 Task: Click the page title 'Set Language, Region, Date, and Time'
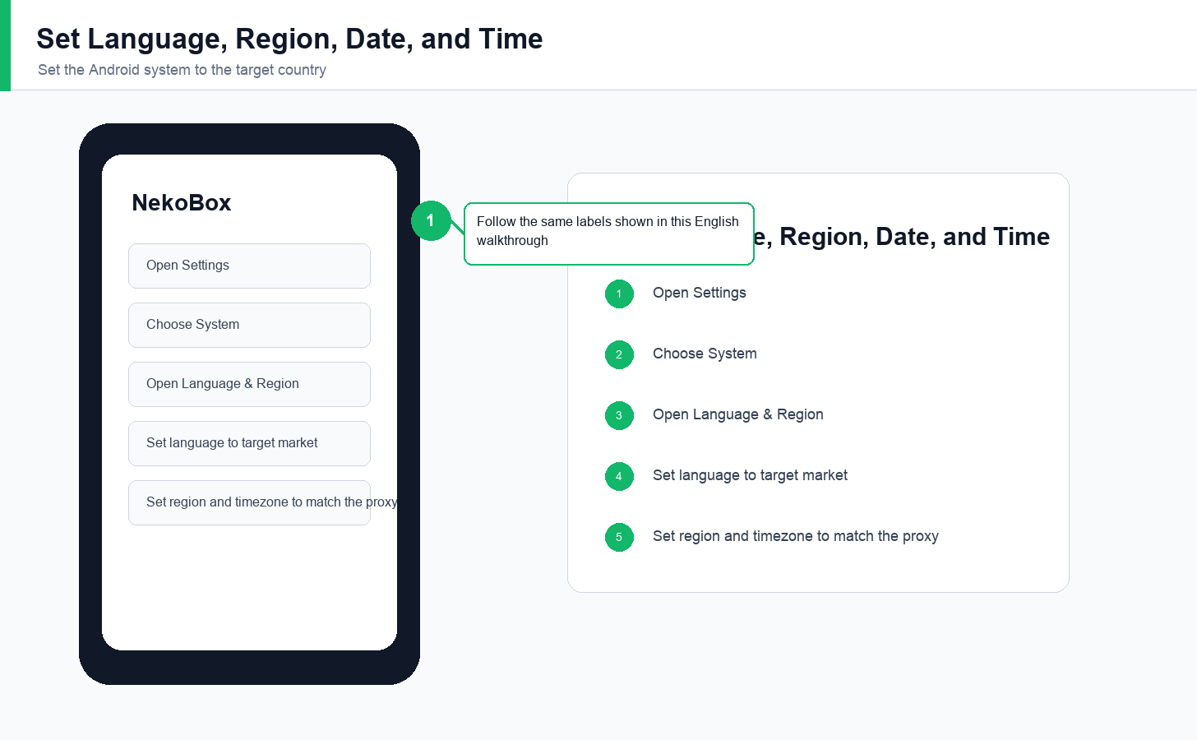click(x=289, y=39)
